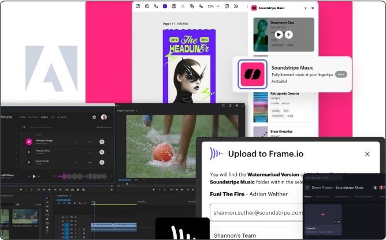
Task: Open the three-dot menu on Soundstripe Music card
Action: (x=341, y=74)
